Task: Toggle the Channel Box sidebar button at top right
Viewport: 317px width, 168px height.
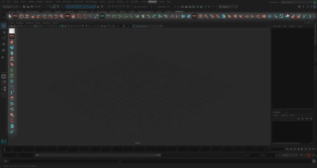Action: click(x=314, y=7)
